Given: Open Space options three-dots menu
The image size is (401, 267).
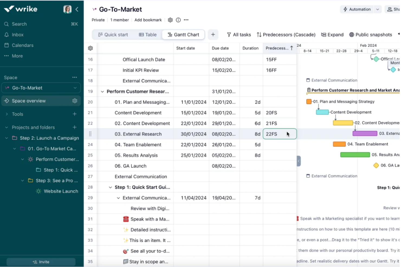Looking at the screenshot, I should point(75,77).
